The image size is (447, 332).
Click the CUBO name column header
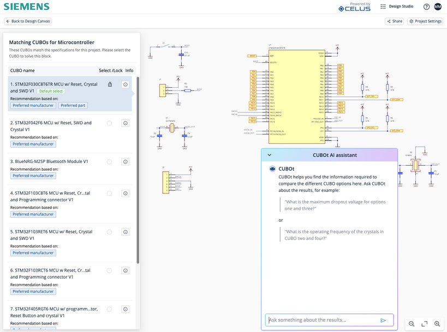point(22,71)
